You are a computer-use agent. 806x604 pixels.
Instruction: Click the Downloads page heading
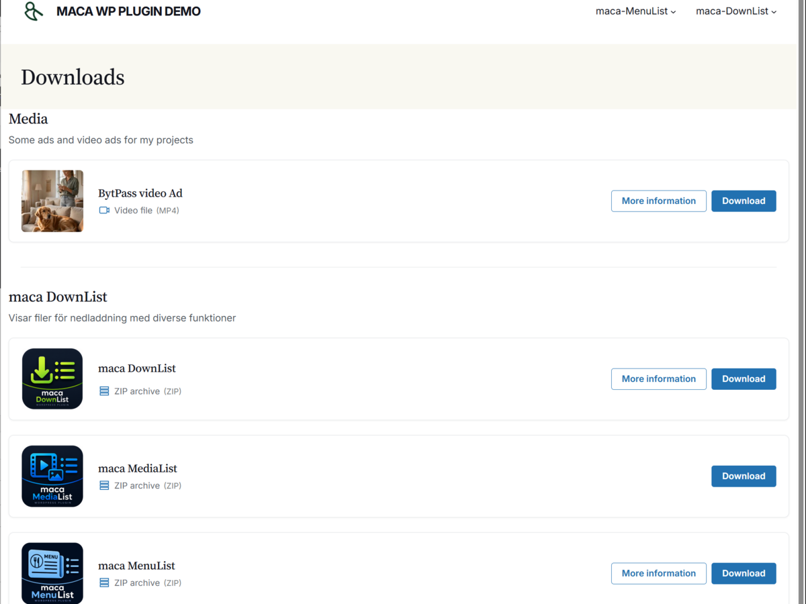(x=73, y=77)
